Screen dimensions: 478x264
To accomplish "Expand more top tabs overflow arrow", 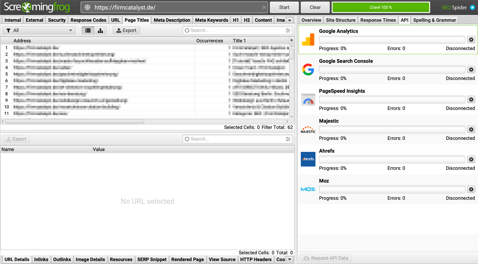I will [x=290, y=20].
